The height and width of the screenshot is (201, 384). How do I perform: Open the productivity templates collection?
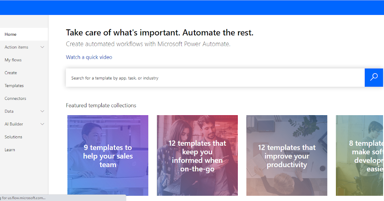(287, 155)
